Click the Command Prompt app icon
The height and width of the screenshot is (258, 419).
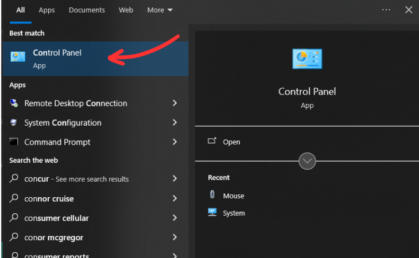pos(14,142)
